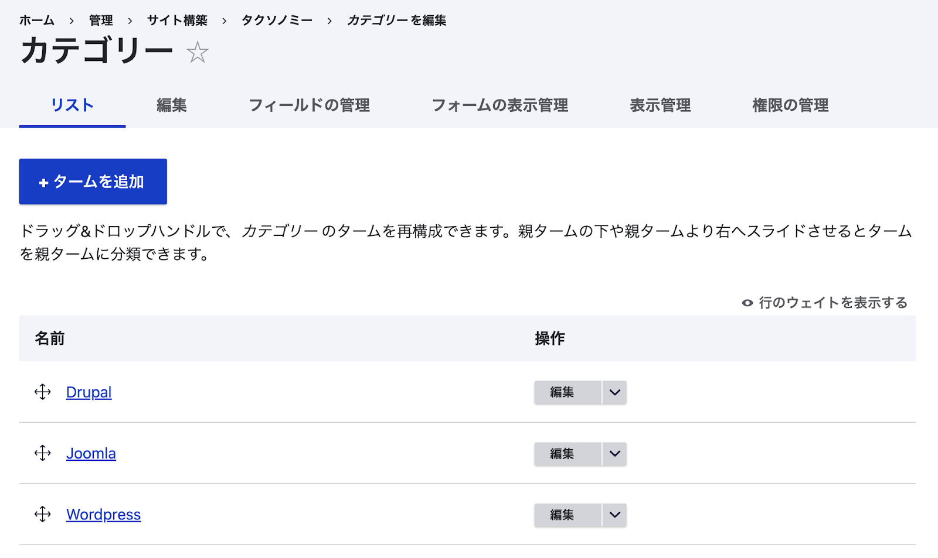Navigate to タクソノミー via the breadcrumb
Screen dimensions: 938x558
(x=277, y=20)
